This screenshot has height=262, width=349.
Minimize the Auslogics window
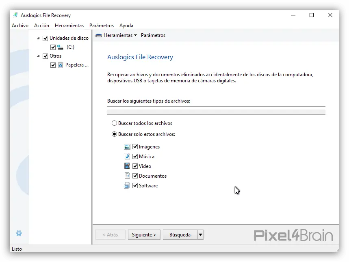point(293,15)
